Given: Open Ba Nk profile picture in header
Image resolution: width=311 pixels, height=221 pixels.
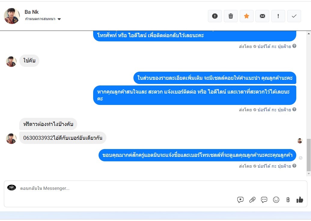Looking at the screenshot, I should 12,16.
